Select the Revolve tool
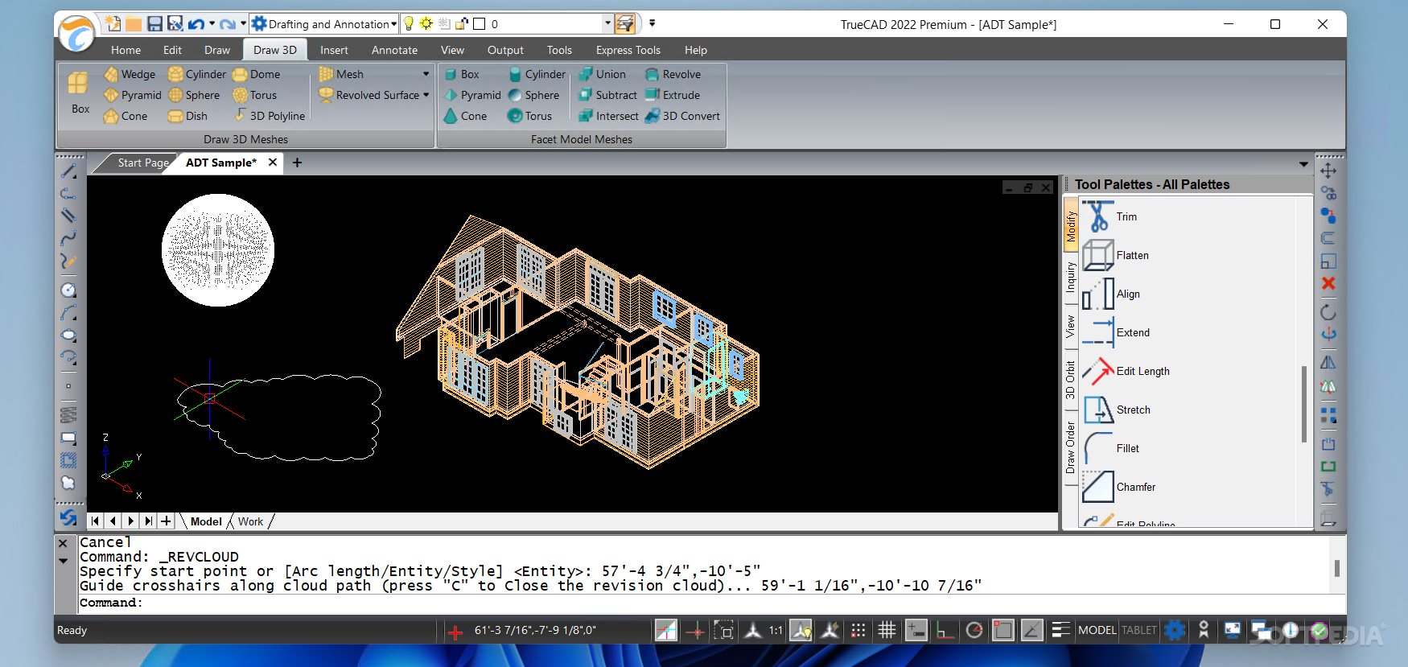 (x=673, y=74)
